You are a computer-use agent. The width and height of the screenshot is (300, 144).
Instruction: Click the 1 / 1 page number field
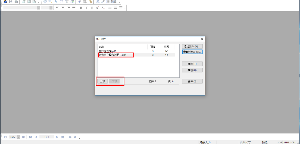(47, 137)
